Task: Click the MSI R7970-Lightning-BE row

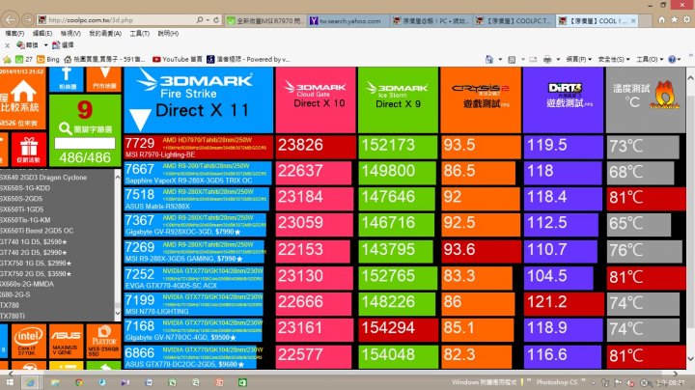Action: [198, 147]
